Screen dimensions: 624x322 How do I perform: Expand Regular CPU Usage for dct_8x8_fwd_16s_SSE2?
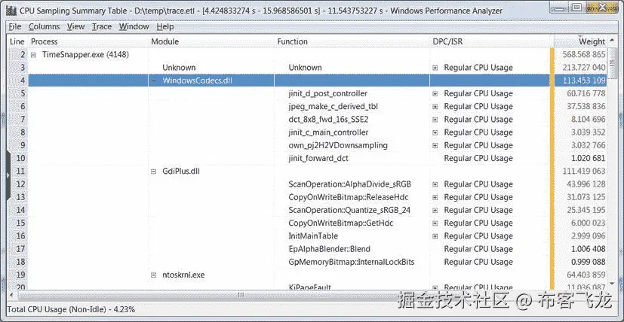[435, 120]
